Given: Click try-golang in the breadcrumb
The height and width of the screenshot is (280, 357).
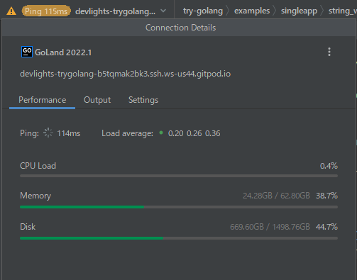Looking at the screenshot, I should [x=203, y=11].
